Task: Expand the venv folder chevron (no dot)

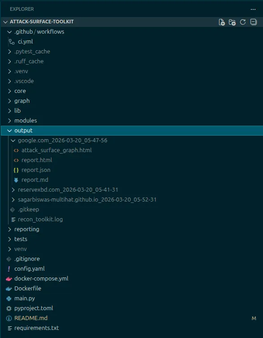Action: pyautogui.click(x=9, y=249)
